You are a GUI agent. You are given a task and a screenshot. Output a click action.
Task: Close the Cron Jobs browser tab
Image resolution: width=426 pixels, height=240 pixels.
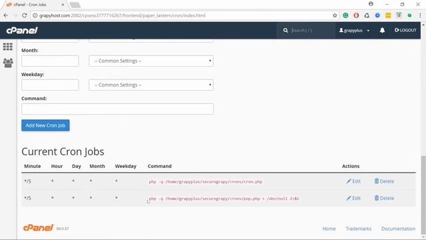click(x=63, y=5)
